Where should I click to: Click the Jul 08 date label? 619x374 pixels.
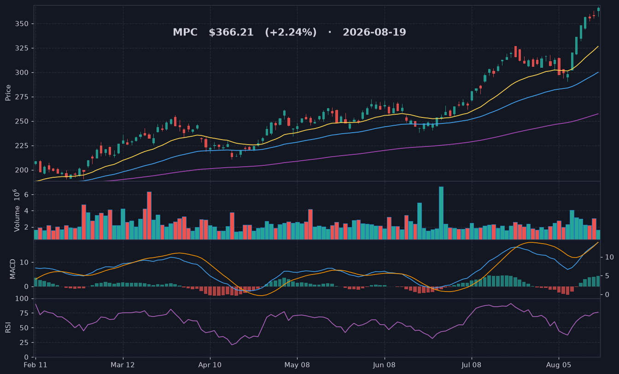click(x=471, y=365)
